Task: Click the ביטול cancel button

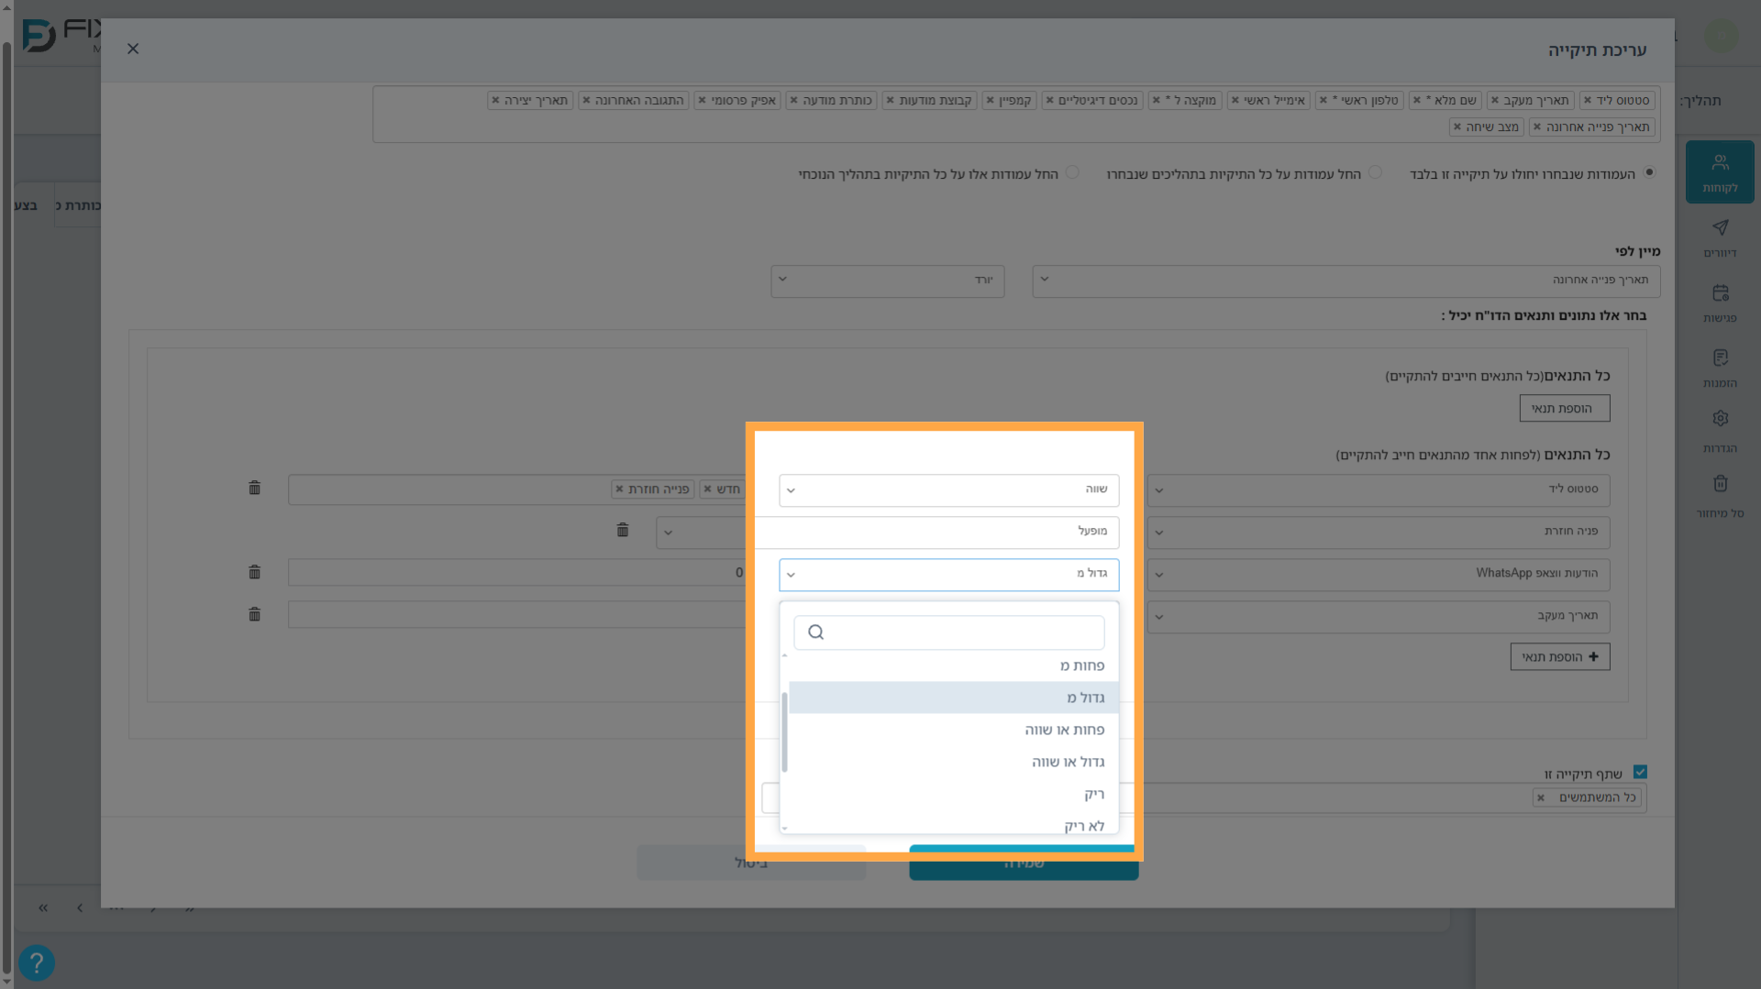Action: [751, 863]
